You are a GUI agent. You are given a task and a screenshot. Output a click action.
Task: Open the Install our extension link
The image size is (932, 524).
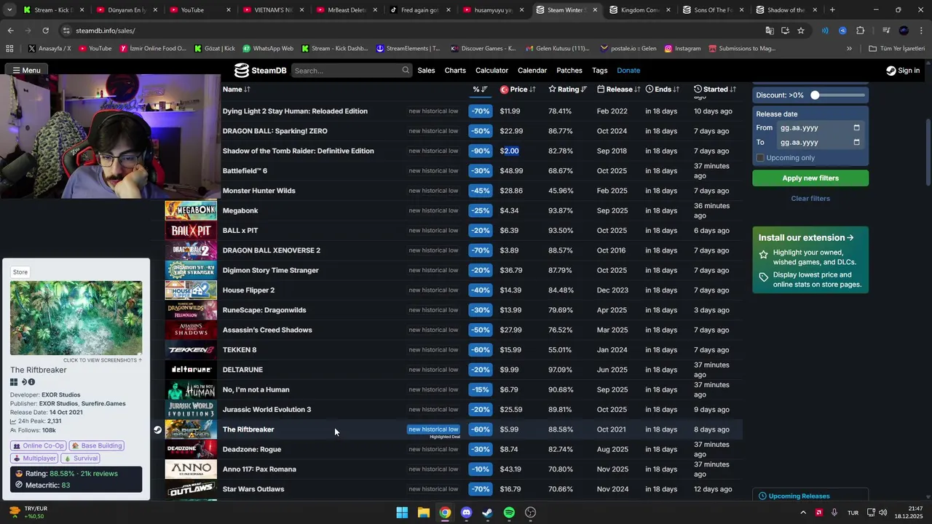tap(806, 238)
